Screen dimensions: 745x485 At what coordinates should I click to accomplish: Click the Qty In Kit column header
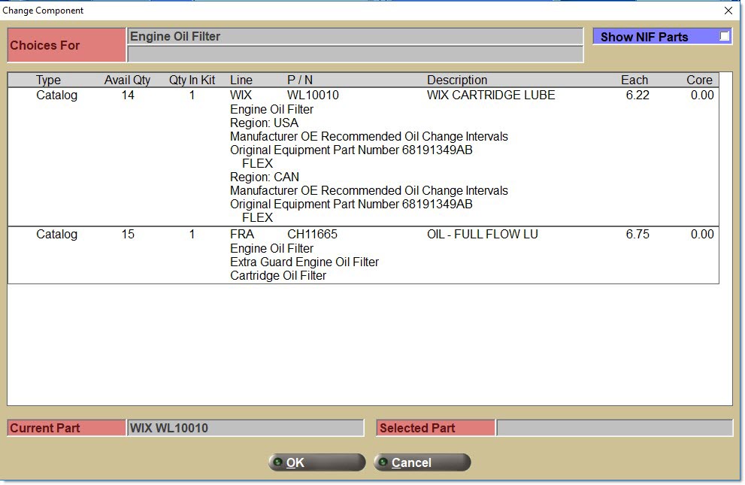[x=192, y=80]
